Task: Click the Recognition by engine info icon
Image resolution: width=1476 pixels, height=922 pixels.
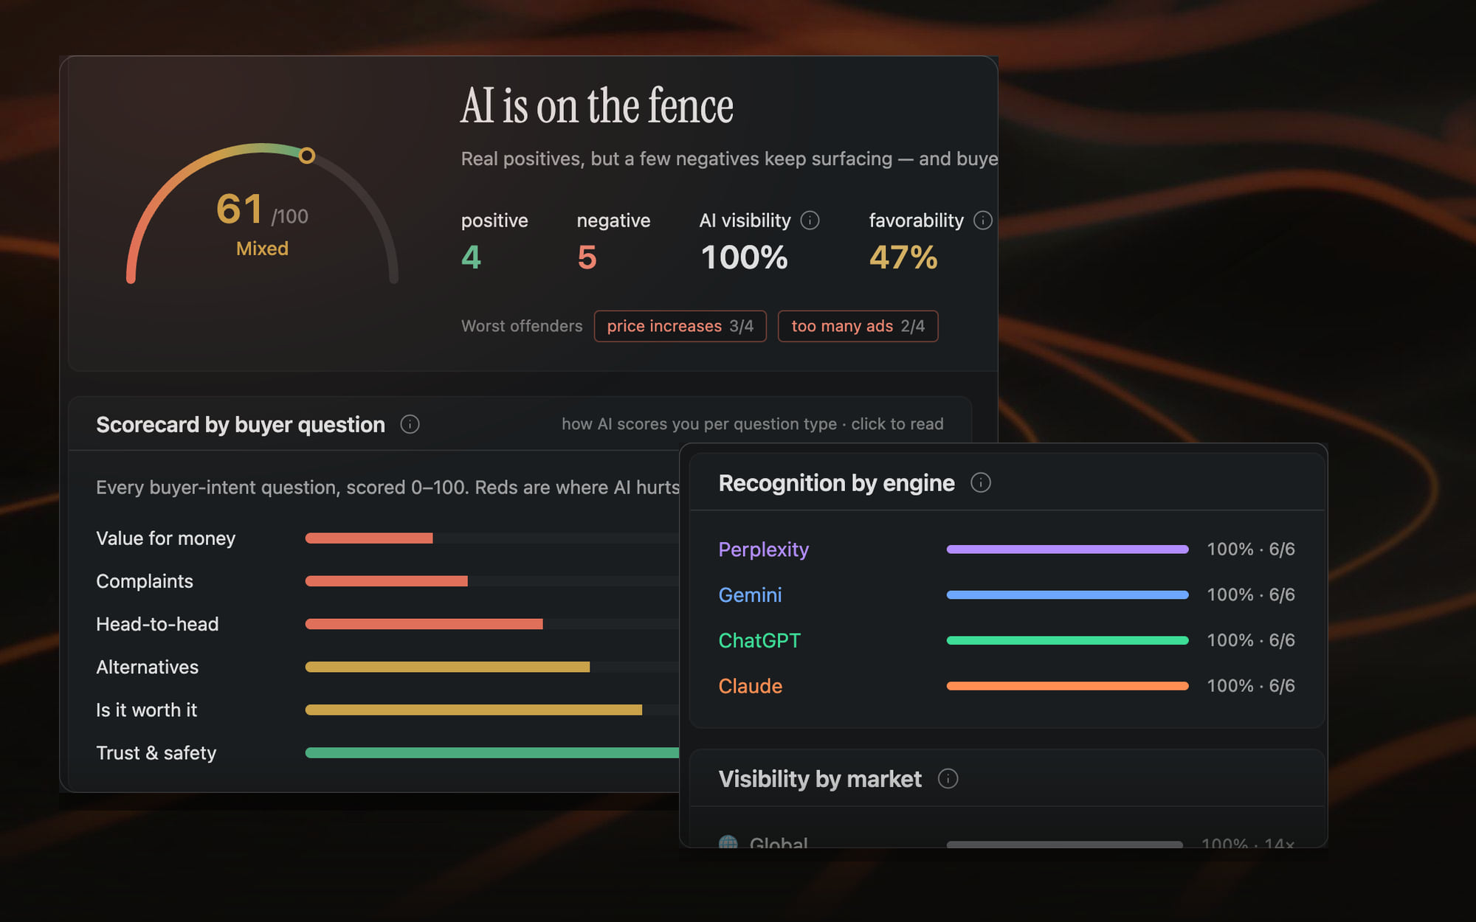Action: point(980,482)
